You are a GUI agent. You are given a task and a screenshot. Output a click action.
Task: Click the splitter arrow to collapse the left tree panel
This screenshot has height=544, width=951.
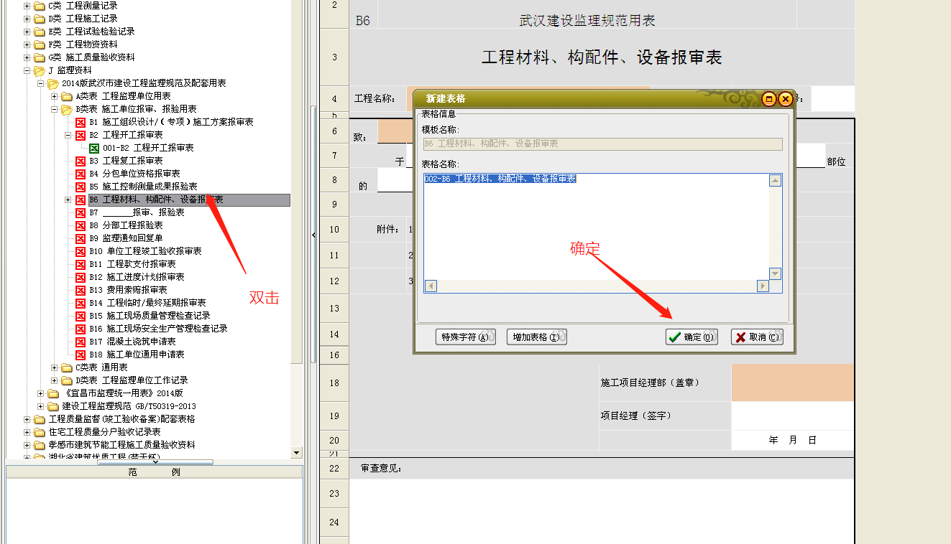click(x=313, y=235)
